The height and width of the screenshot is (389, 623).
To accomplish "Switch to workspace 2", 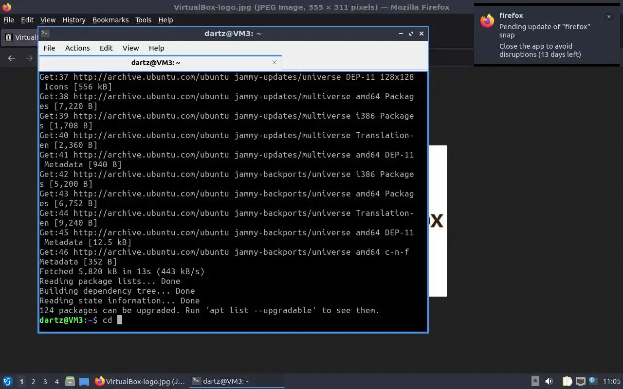I will tap(33, 382).
